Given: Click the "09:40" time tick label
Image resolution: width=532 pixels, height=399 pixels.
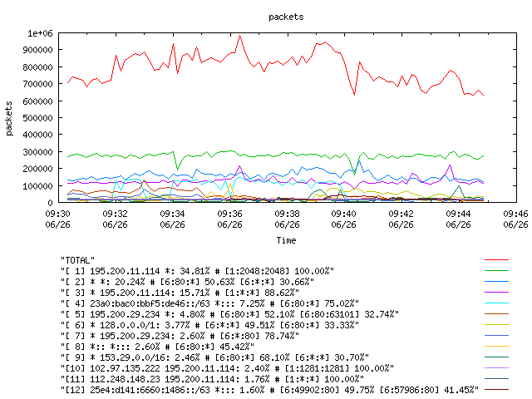Looking at the screenshot, I should tap(343, 214).
